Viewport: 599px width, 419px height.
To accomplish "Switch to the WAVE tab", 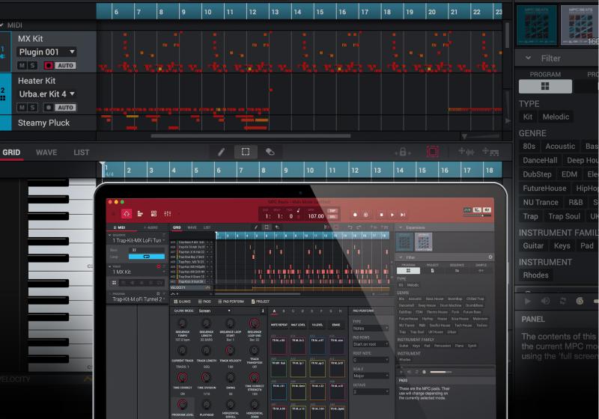I will [x=46, y=153].
